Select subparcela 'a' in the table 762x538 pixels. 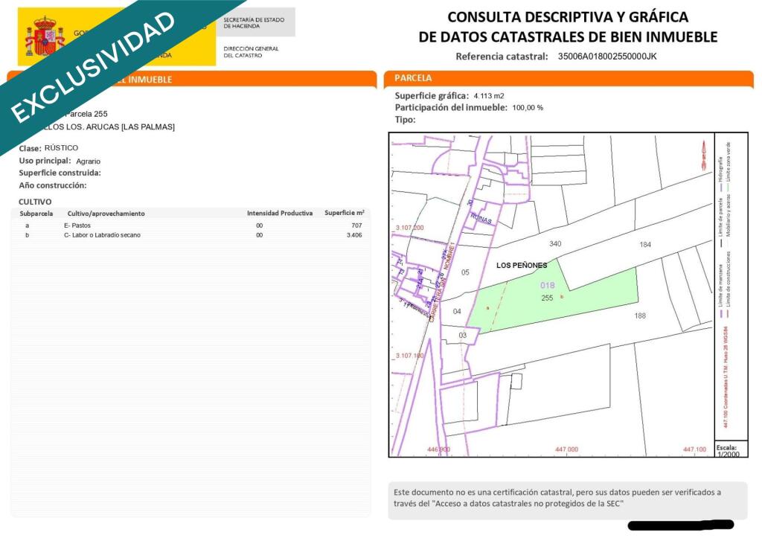[x=28, y=225]
